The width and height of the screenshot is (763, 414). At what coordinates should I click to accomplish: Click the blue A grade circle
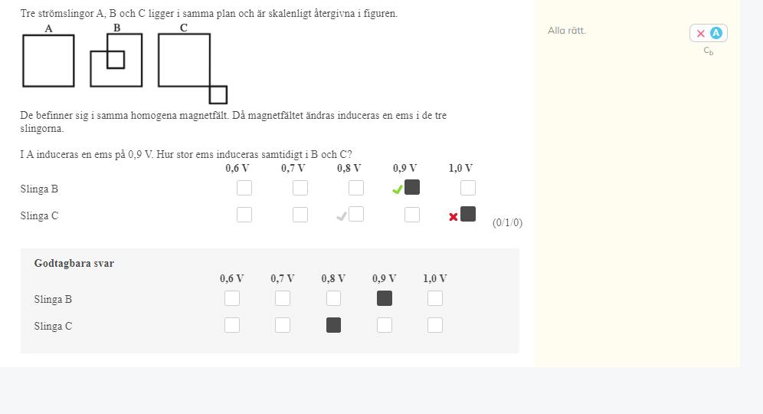point(716,33)
